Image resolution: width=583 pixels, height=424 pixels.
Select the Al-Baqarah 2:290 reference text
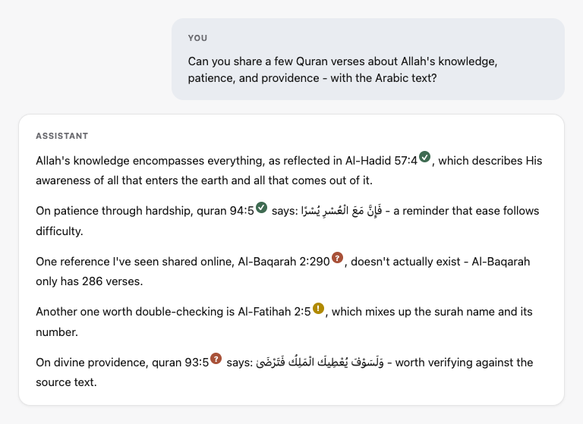(x=284, y=262)
